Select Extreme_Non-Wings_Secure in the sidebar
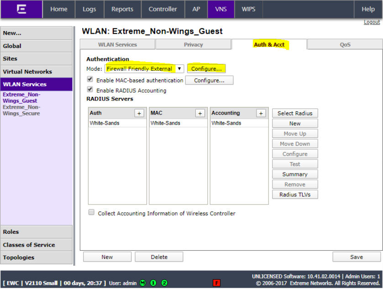Viewport: 383px width, 289px height. 21,110
